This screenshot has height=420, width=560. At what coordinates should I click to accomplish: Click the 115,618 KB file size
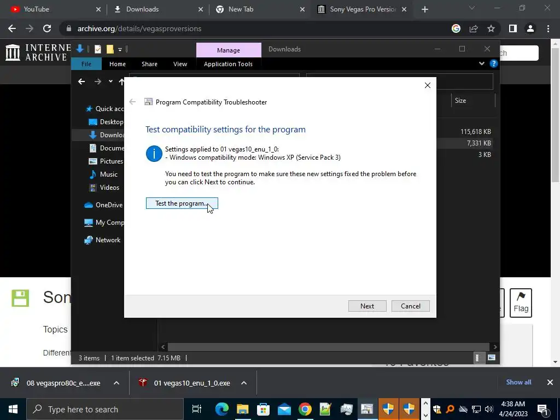(475, 132)
